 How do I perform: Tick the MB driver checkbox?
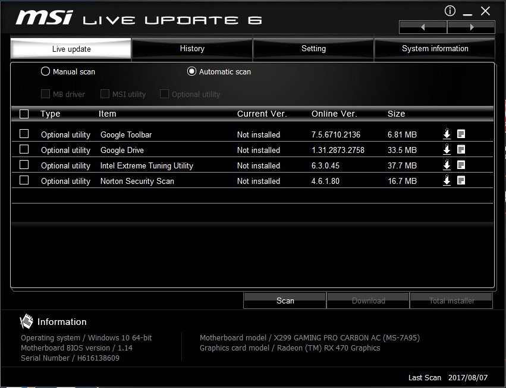pos(45,94)
